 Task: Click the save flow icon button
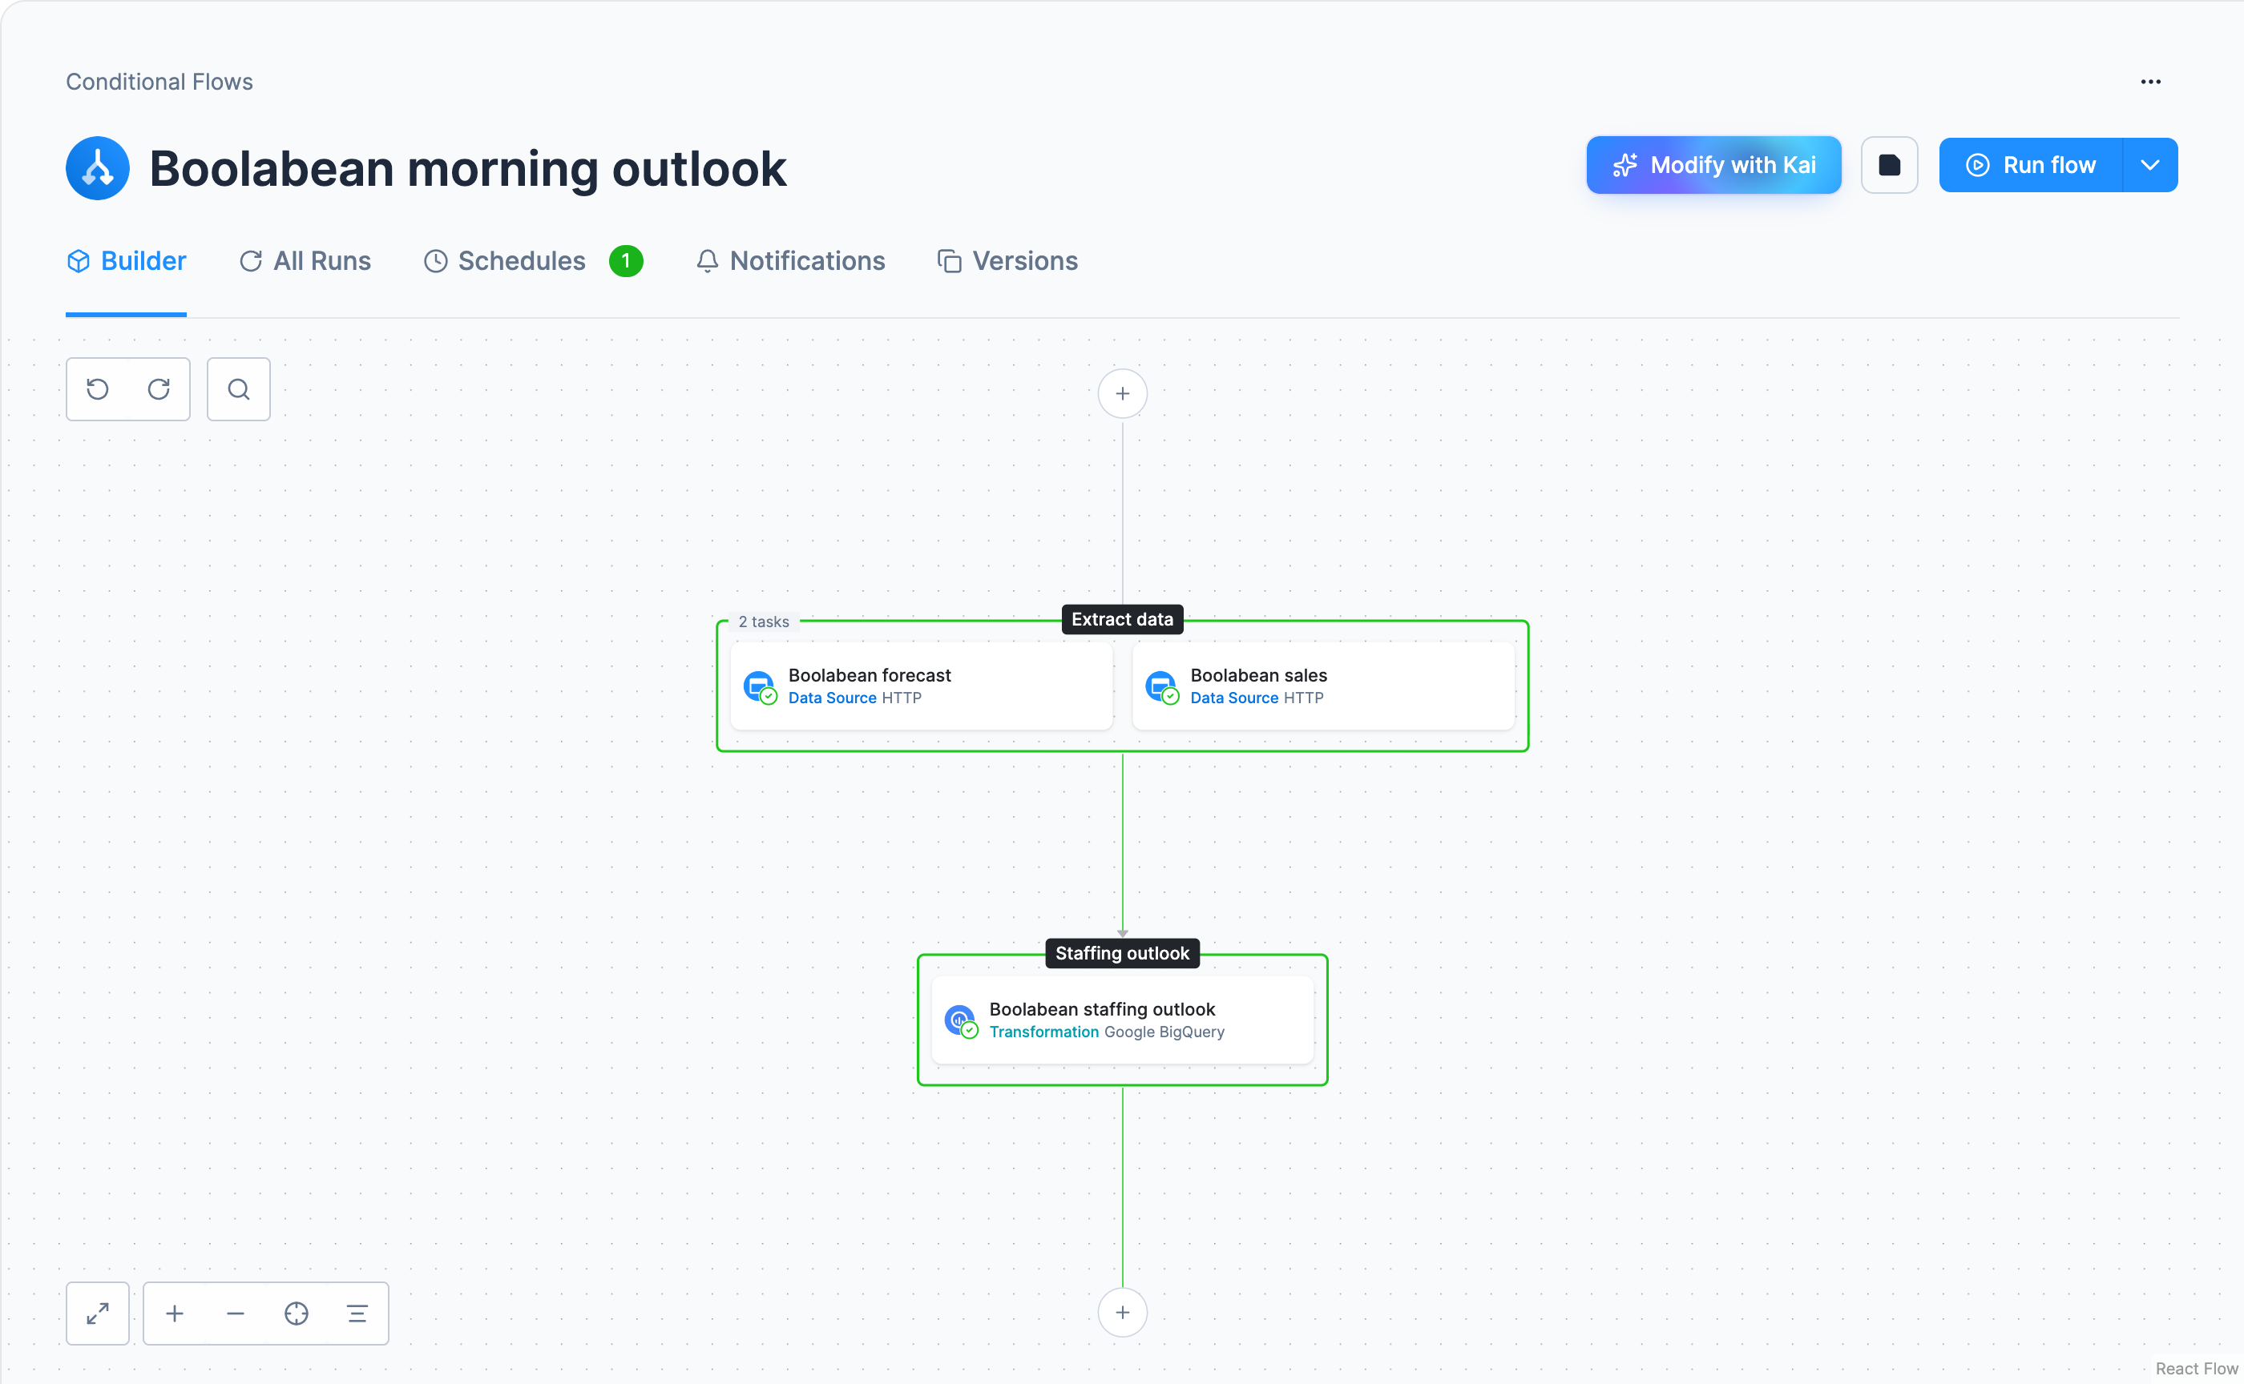[x=1889, y=165]
